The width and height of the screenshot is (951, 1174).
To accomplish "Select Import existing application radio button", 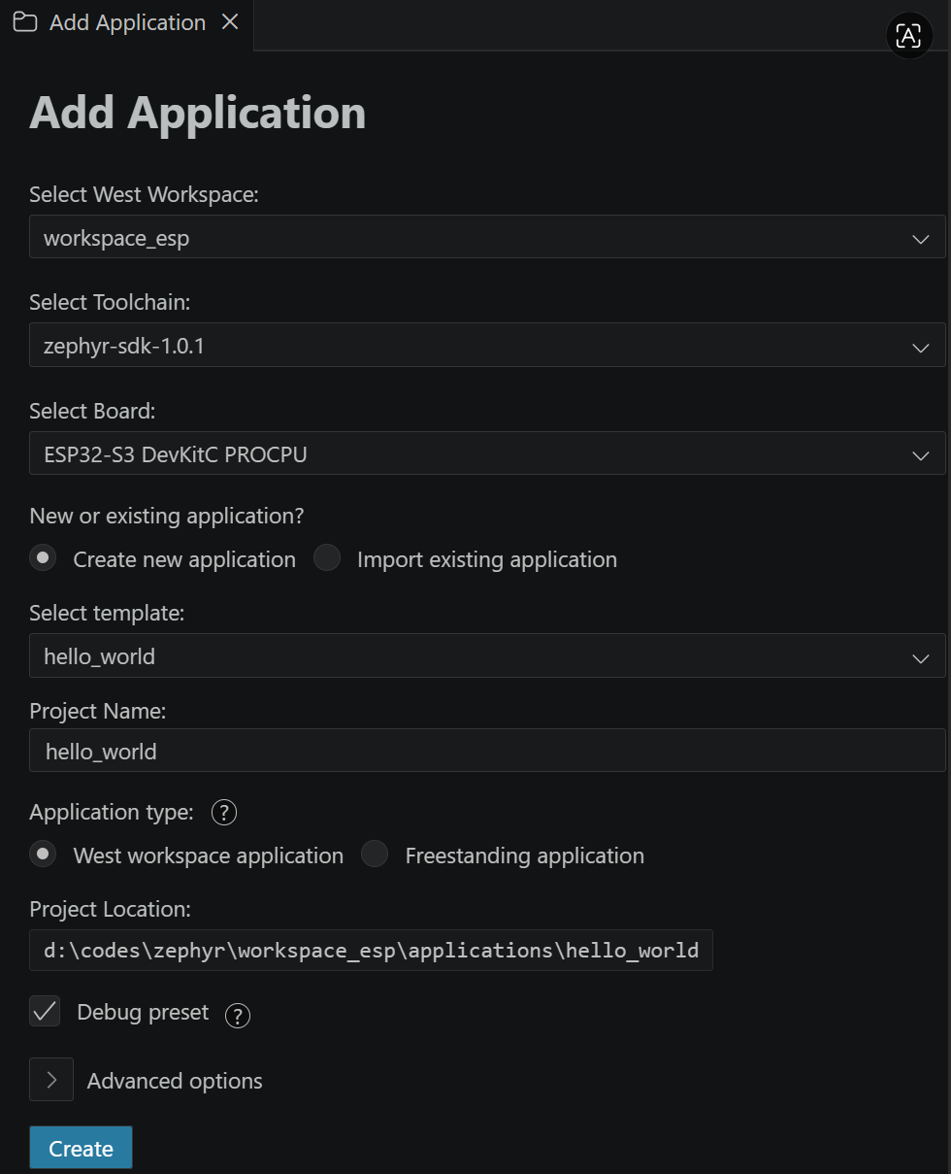I will tap(327, 557).
